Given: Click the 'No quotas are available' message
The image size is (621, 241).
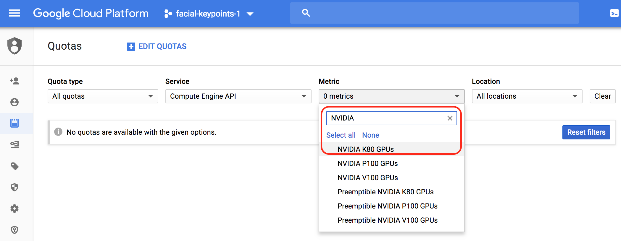Looking at the screenshot, I should pos(141,132).
